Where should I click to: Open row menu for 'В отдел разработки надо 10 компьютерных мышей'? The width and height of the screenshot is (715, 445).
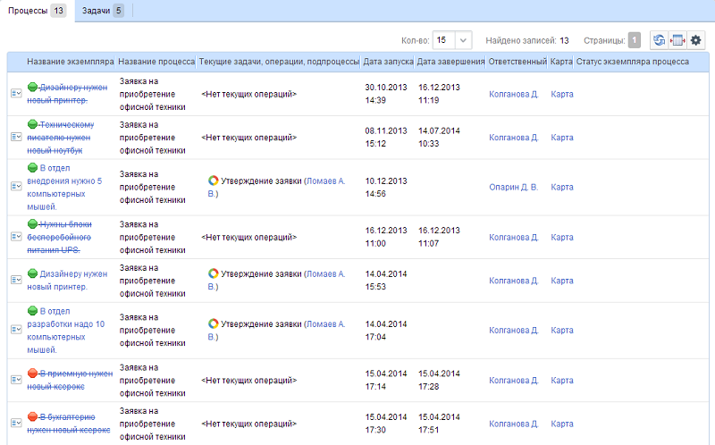click(x=16, y=330)
